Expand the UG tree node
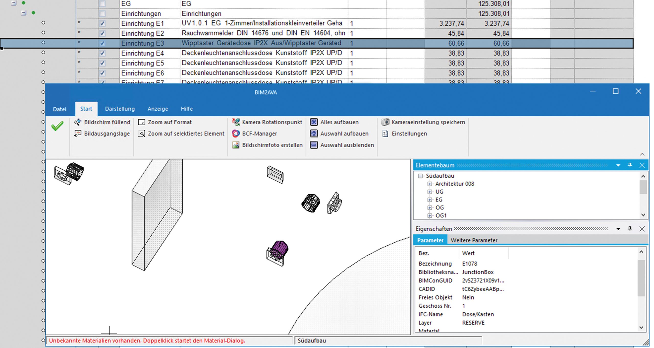654x348 pixels. (x=430, y=191)
